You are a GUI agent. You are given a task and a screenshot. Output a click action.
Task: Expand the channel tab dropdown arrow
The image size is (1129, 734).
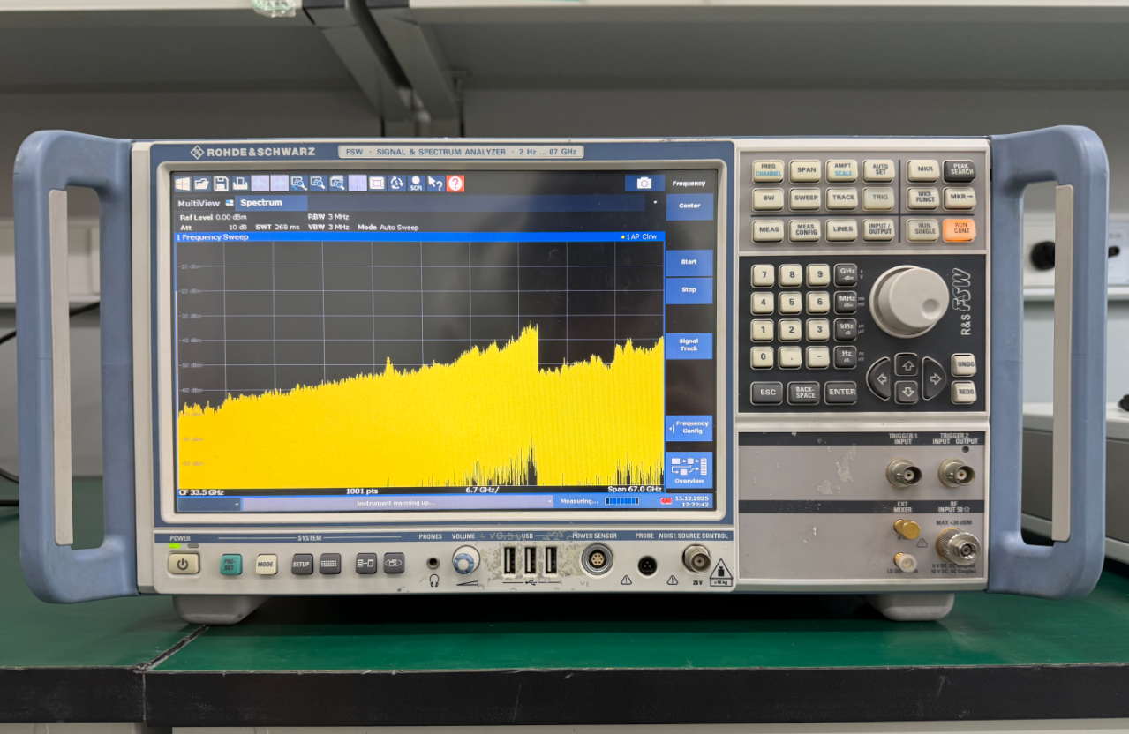(655, 203)
